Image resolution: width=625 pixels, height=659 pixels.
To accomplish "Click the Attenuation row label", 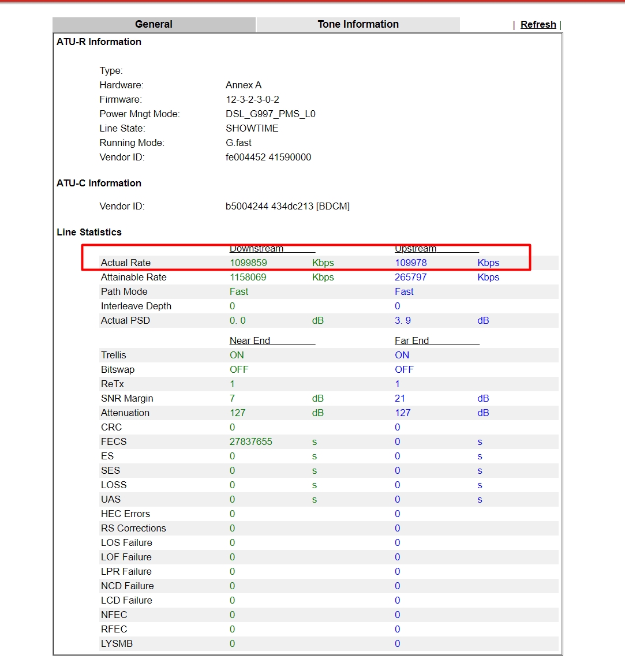I will pos(125,413).
